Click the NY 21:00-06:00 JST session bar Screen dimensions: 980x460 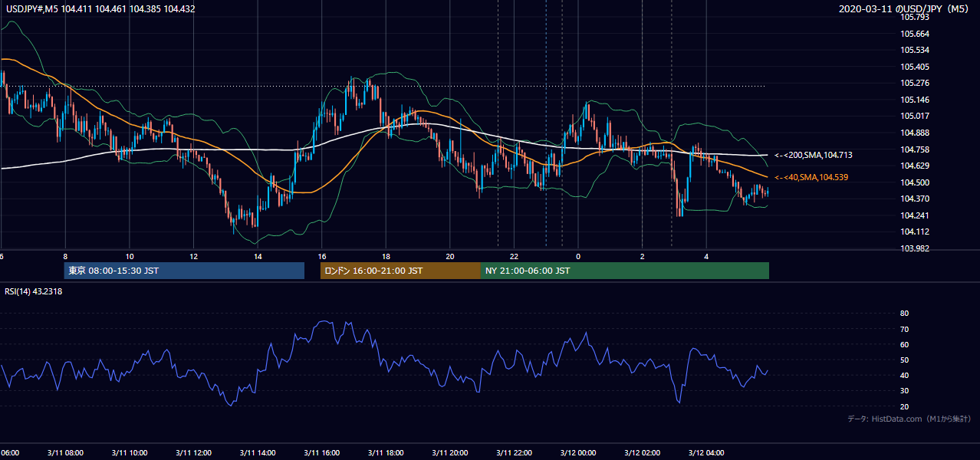(625, 271)
